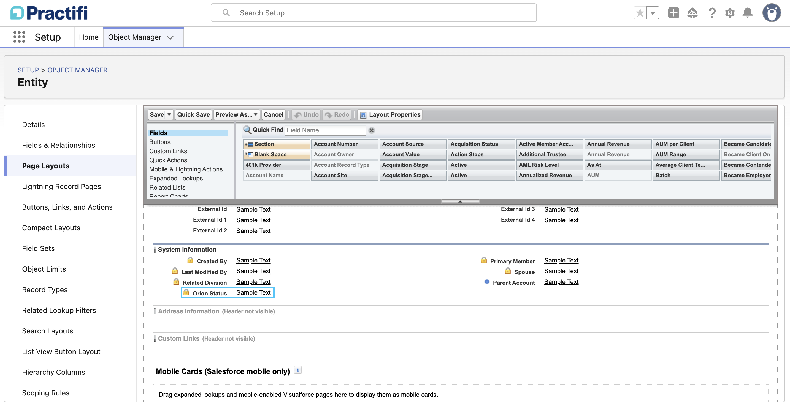Image resolution: width=790 pixels, height=405 pixels.
Task: Click the Related Division lock icon
Action: click(x=176, y=282)
